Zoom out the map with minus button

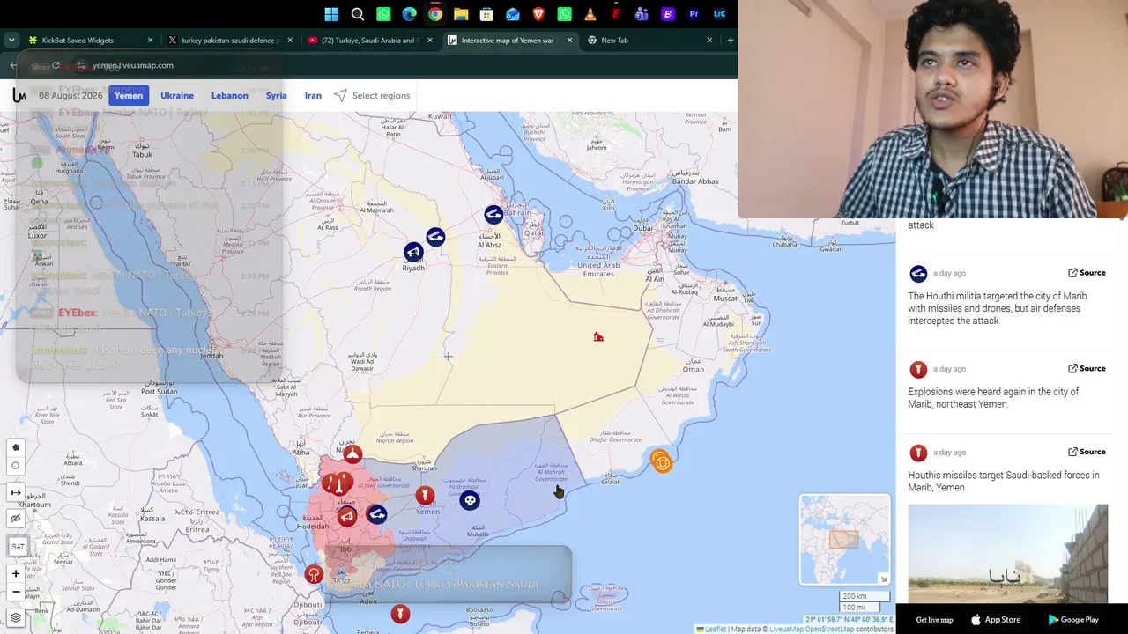(x=16, y=592)
